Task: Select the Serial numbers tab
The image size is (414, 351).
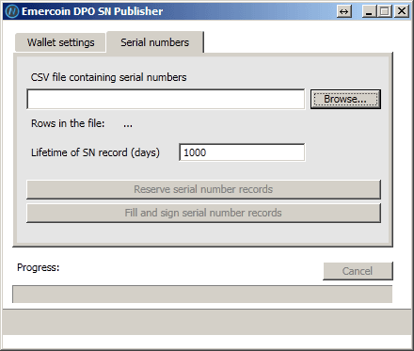Action: pyautogui.click(x=155, y=42)
